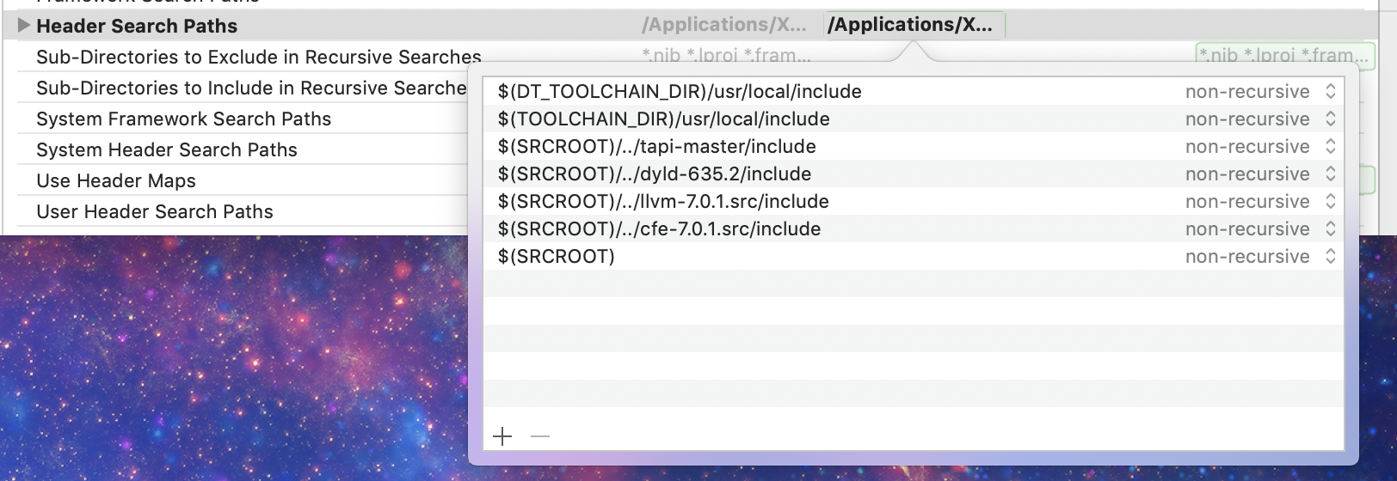Select System Framework Search Paths setting
Viewport: 1397px width, 481px height.
click(183, 119)
